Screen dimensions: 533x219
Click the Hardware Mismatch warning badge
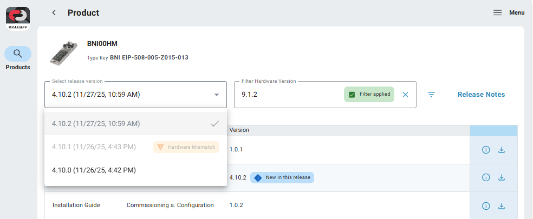186,147
